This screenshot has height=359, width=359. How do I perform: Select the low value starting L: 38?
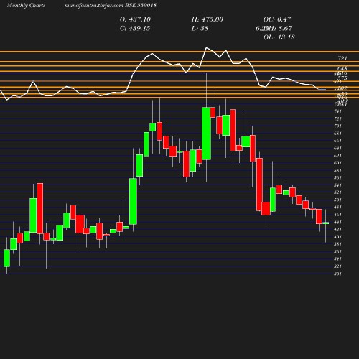[x=200, y=29]
